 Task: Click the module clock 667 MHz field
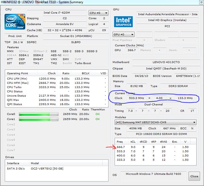tap(169, 129)
